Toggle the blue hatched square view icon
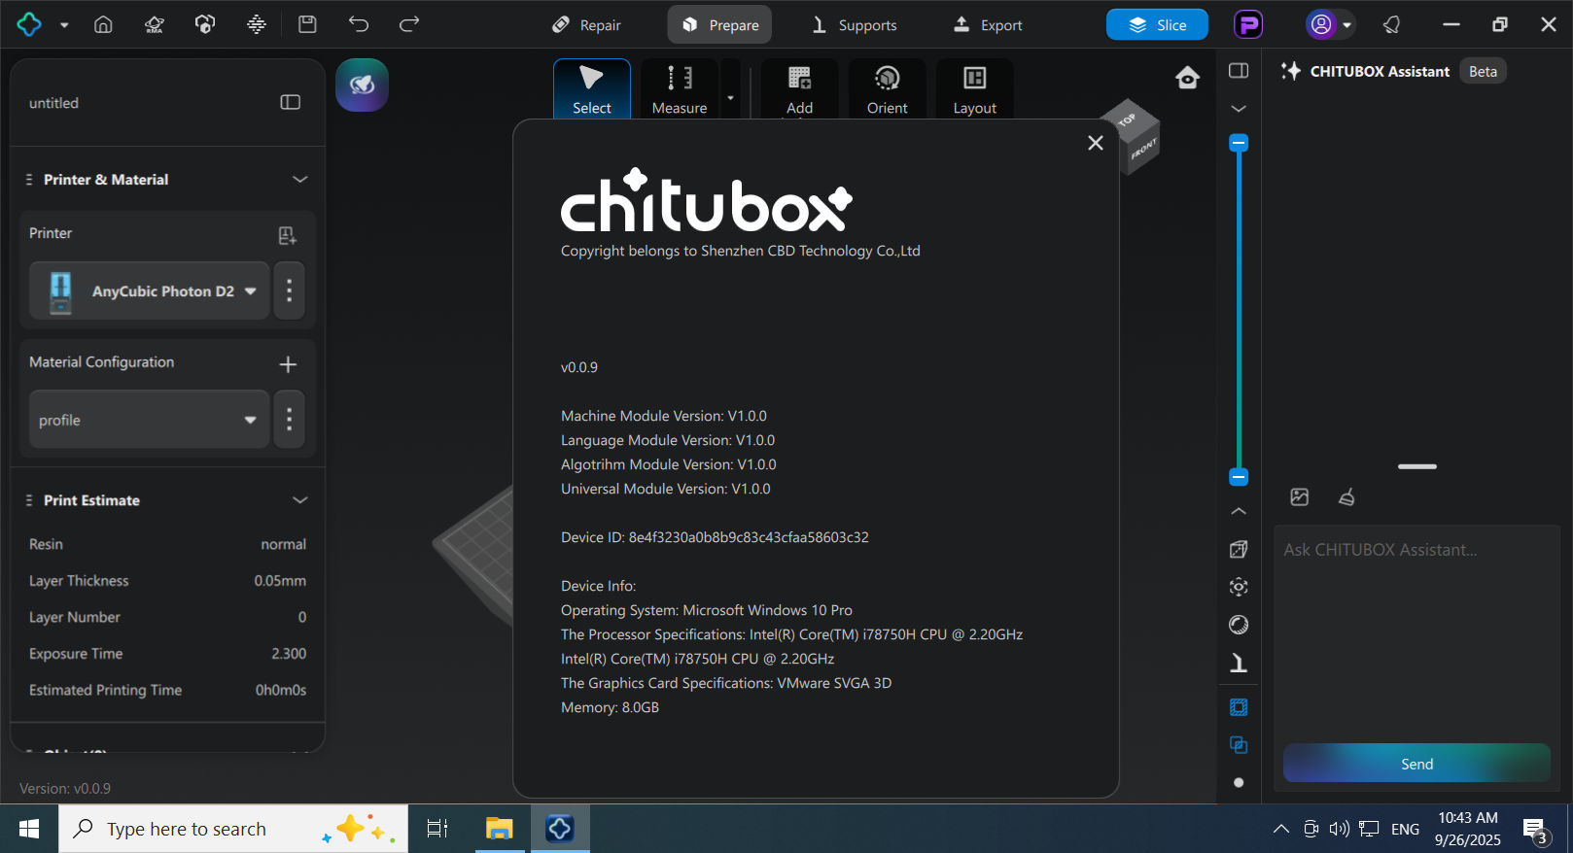 [1239, 707]
